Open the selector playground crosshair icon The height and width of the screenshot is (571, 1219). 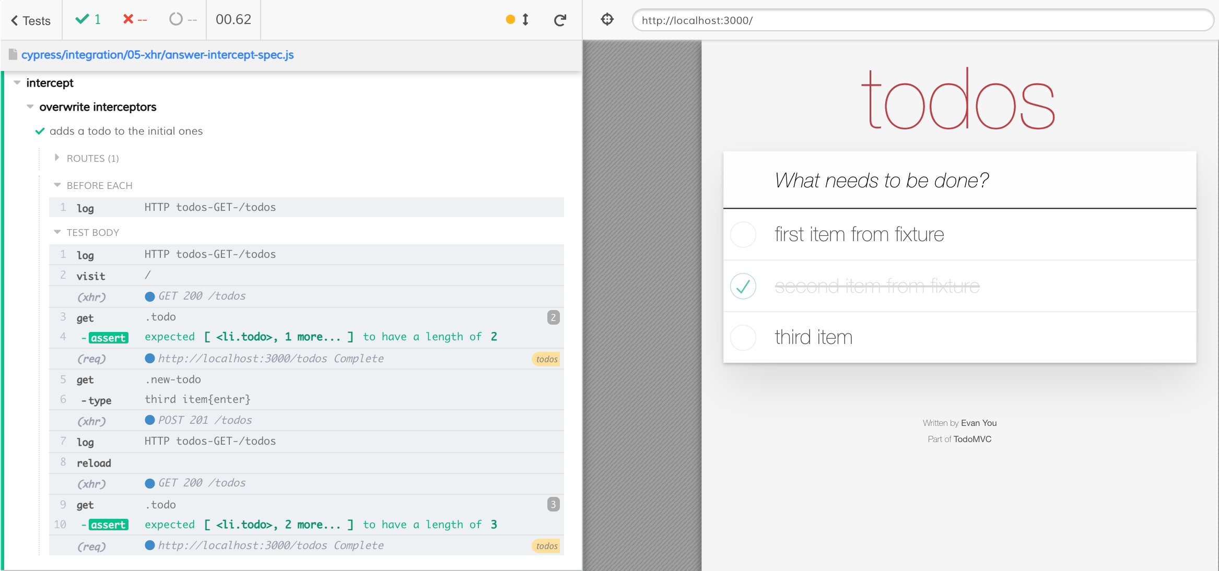point(607,20)
